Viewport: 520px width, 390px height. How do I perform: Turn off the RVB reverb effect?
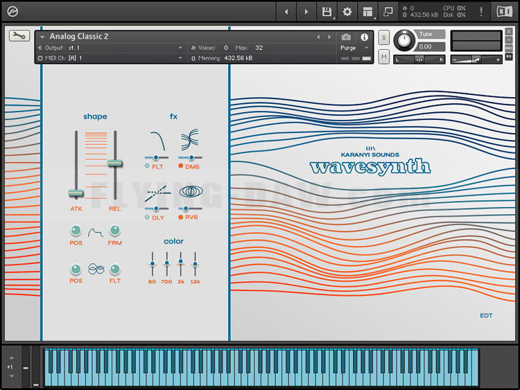[x=181, y=217]
